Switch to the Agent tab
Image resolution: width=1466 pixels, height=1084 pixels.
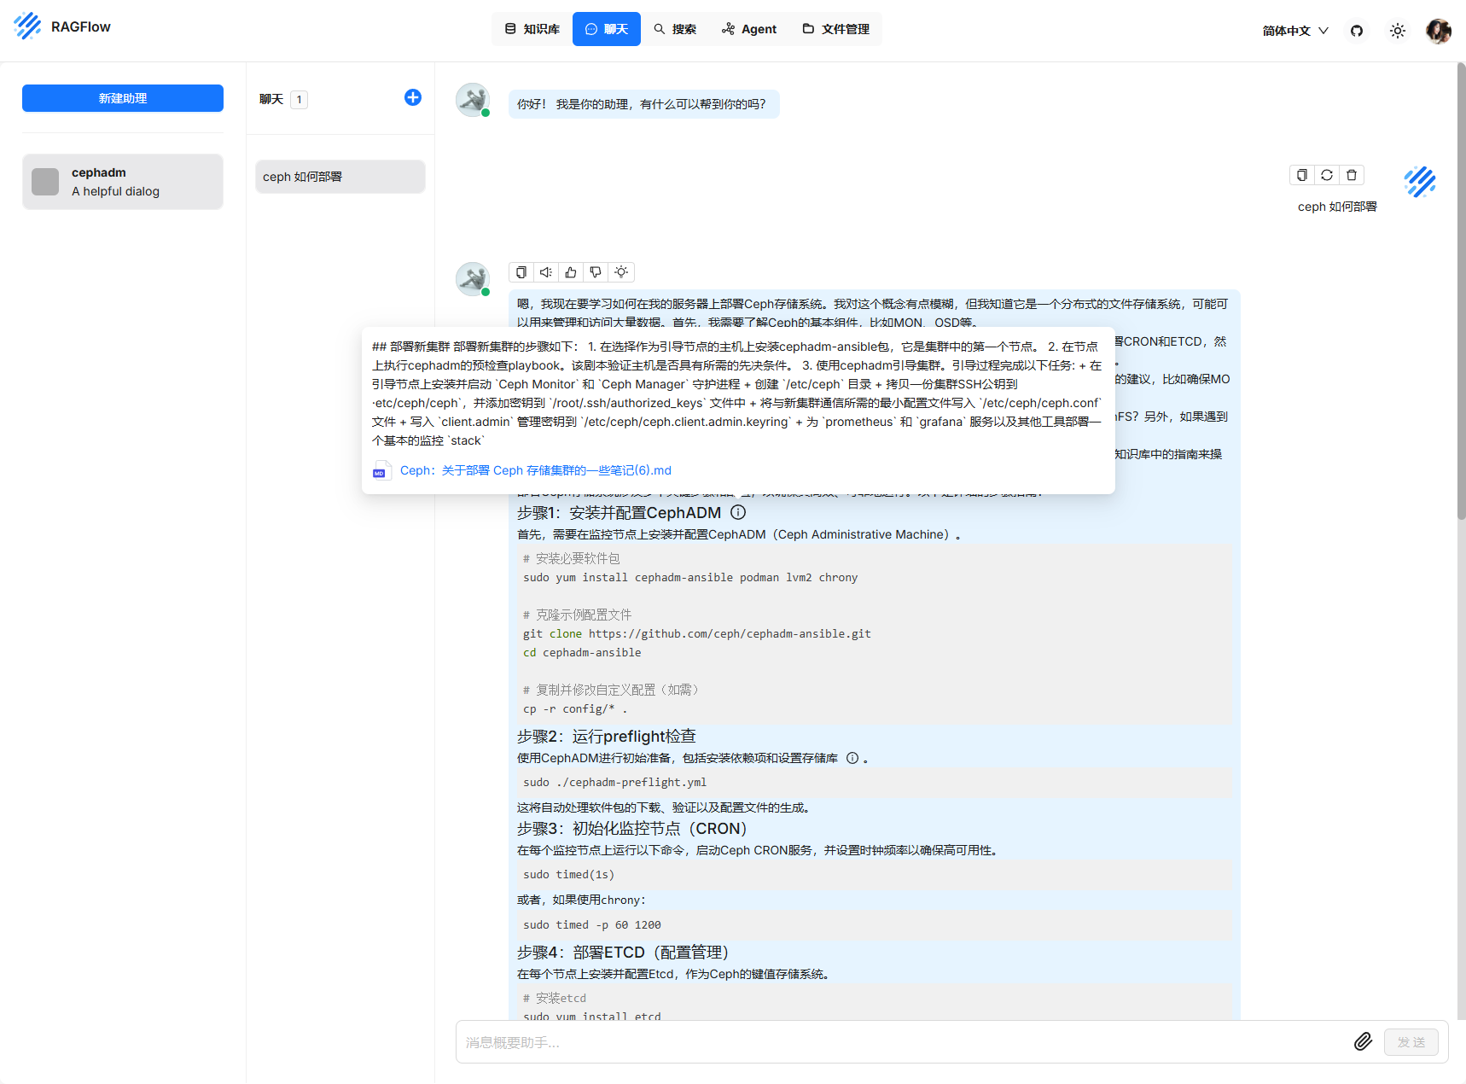749,29
